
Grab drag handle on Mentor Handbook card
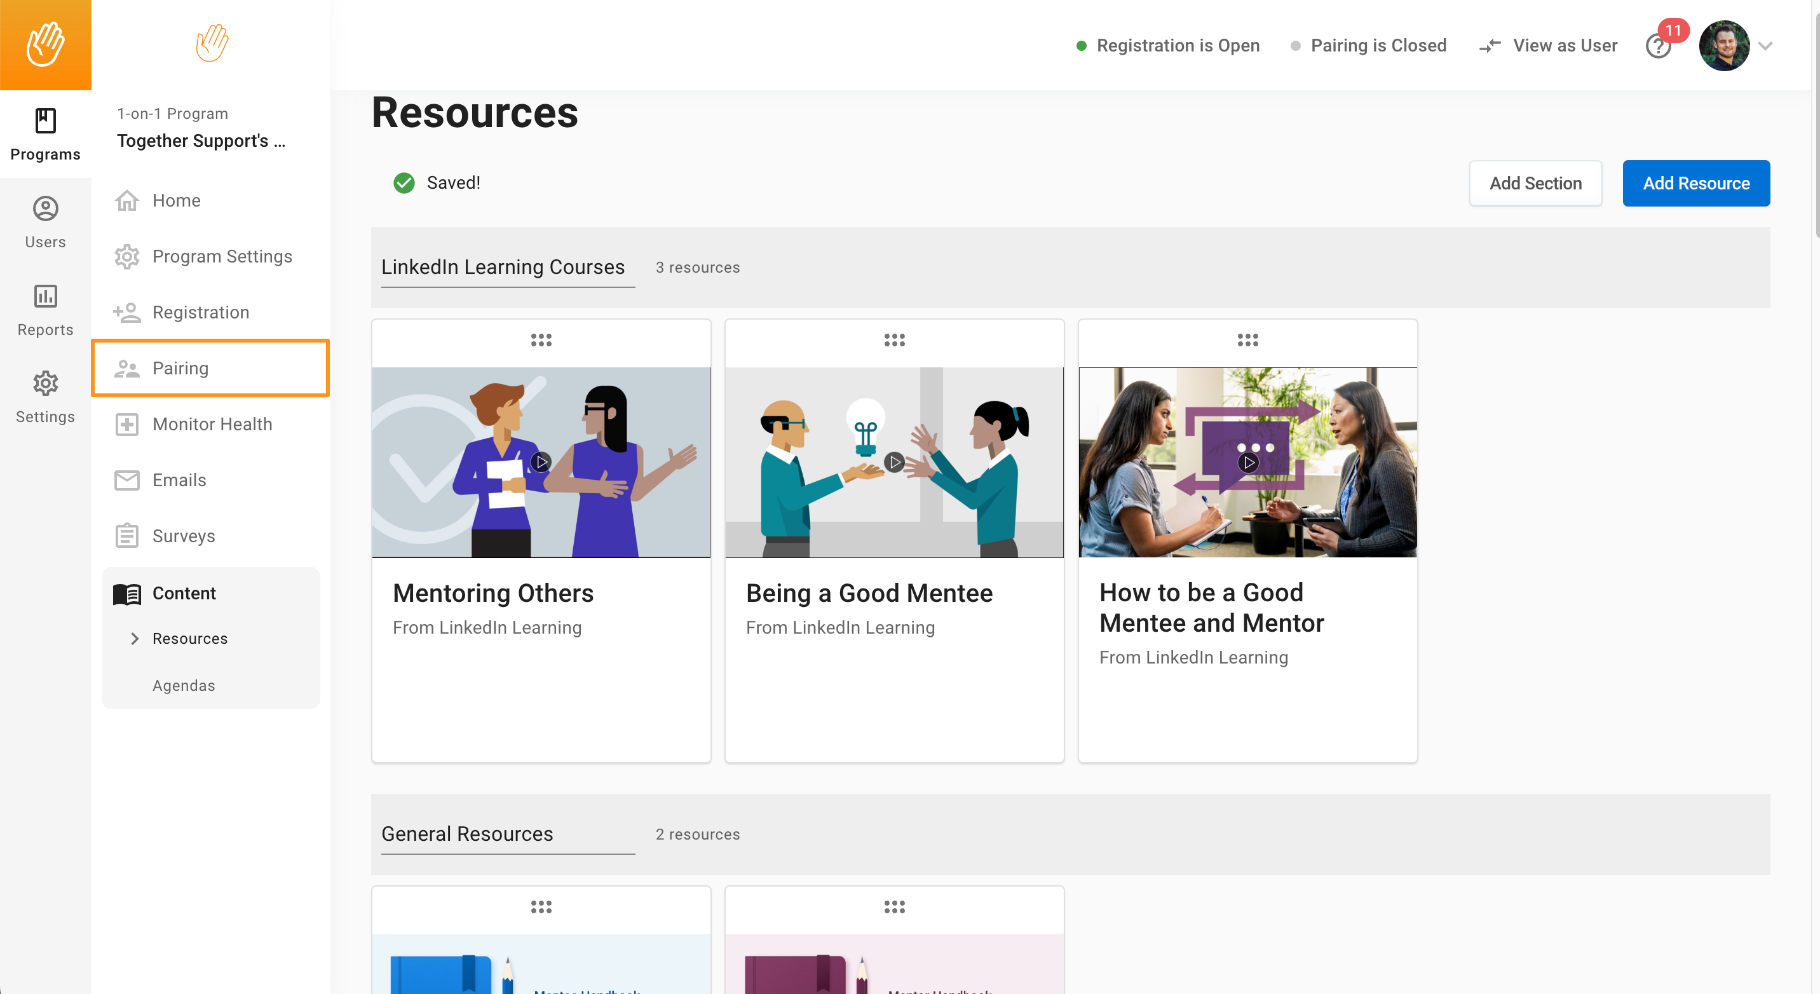tap(895, 907)
